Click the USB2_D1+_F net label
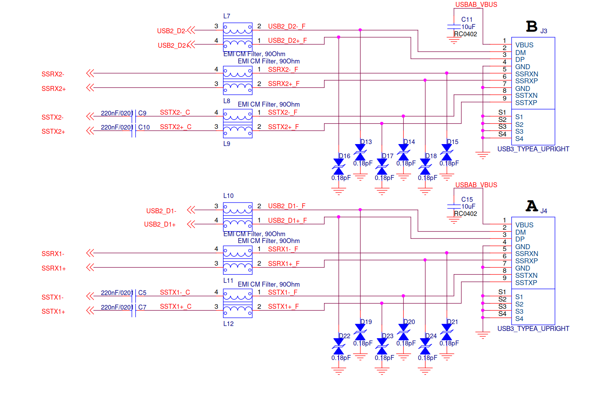The width and height of the screenshot is (604, 394). pos(287,221)
